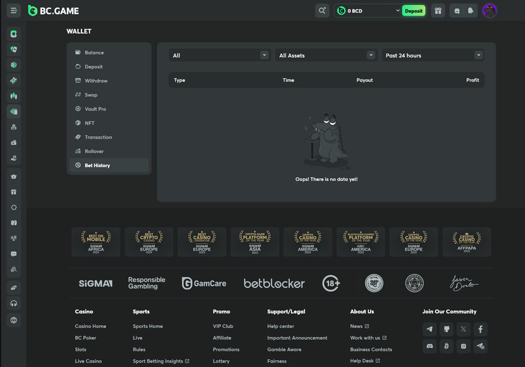Click the globe language icon in sidebar
The width and height of the screenshot is (525, 367).
coord(14,320)
